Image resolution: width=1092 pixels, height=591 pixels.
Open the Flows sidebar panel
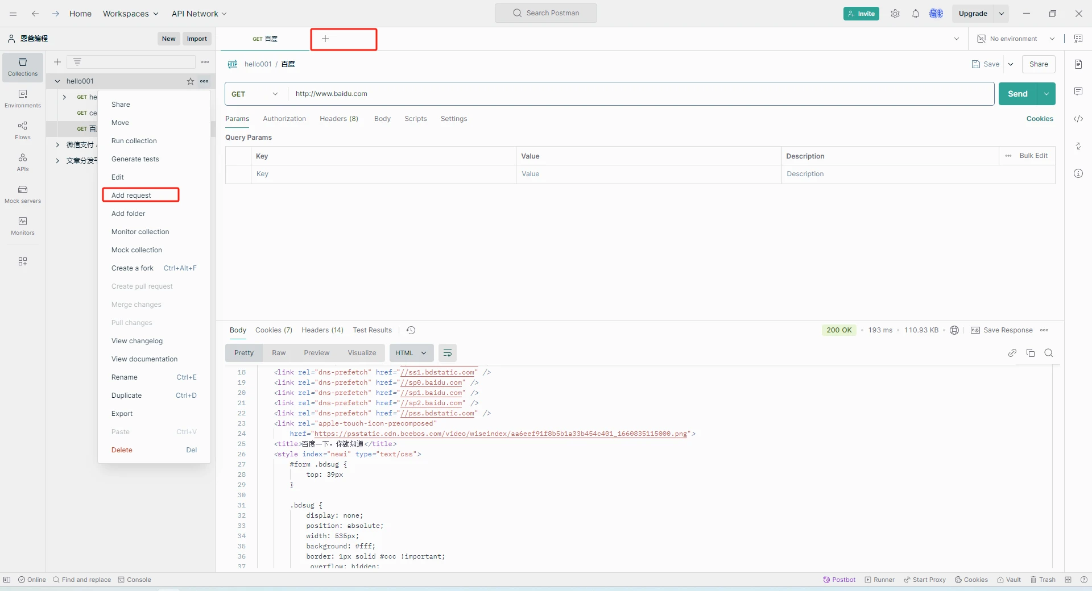click(23, 131)
